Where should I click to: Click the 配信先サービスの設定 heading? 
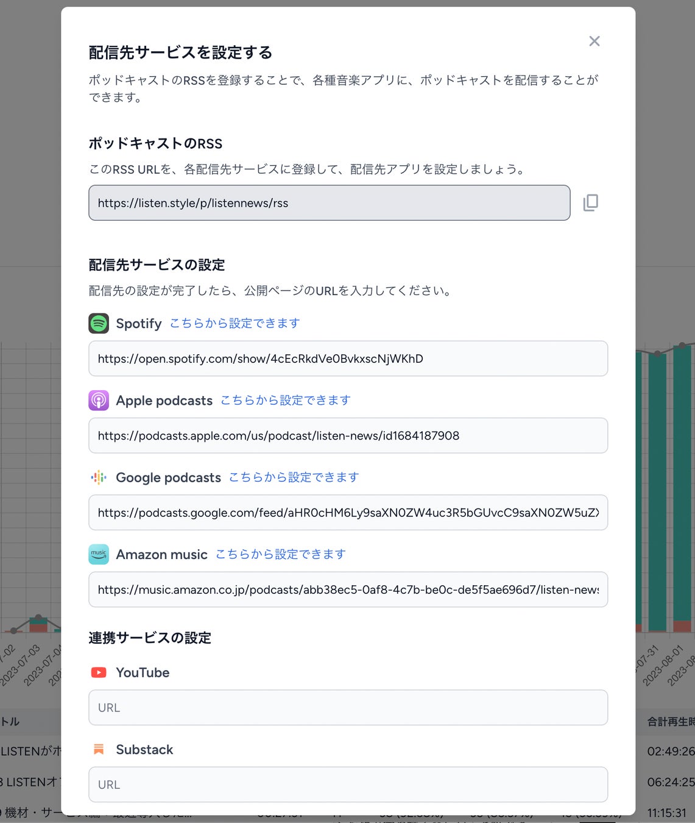(157, 265)
